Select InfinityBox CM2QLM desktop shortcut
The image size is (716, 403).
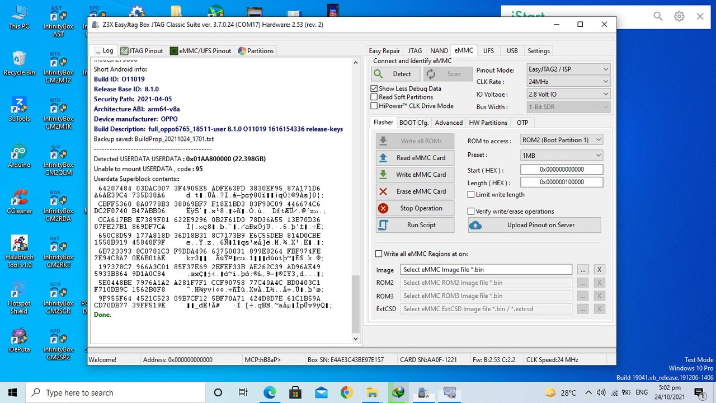58,160
